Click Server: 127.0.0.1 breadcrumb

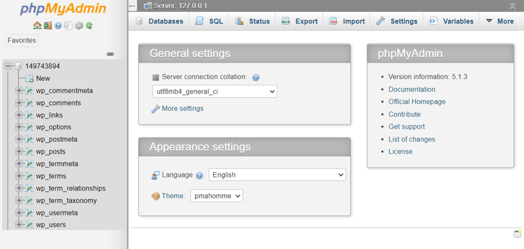(x=181, y=6)
